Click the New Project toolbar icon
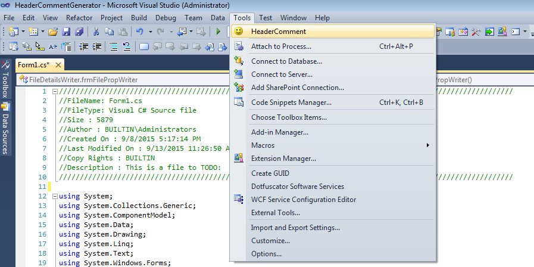Viewport: 534px width, 267px height. (13, 32)
